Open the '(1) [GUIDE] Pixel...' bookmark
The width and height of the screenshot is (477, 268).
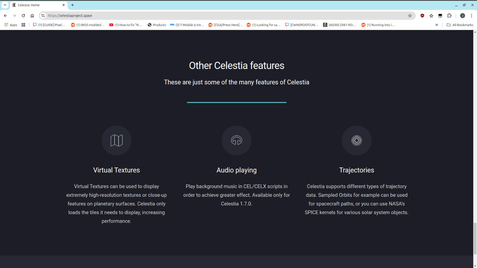(49, 25)
